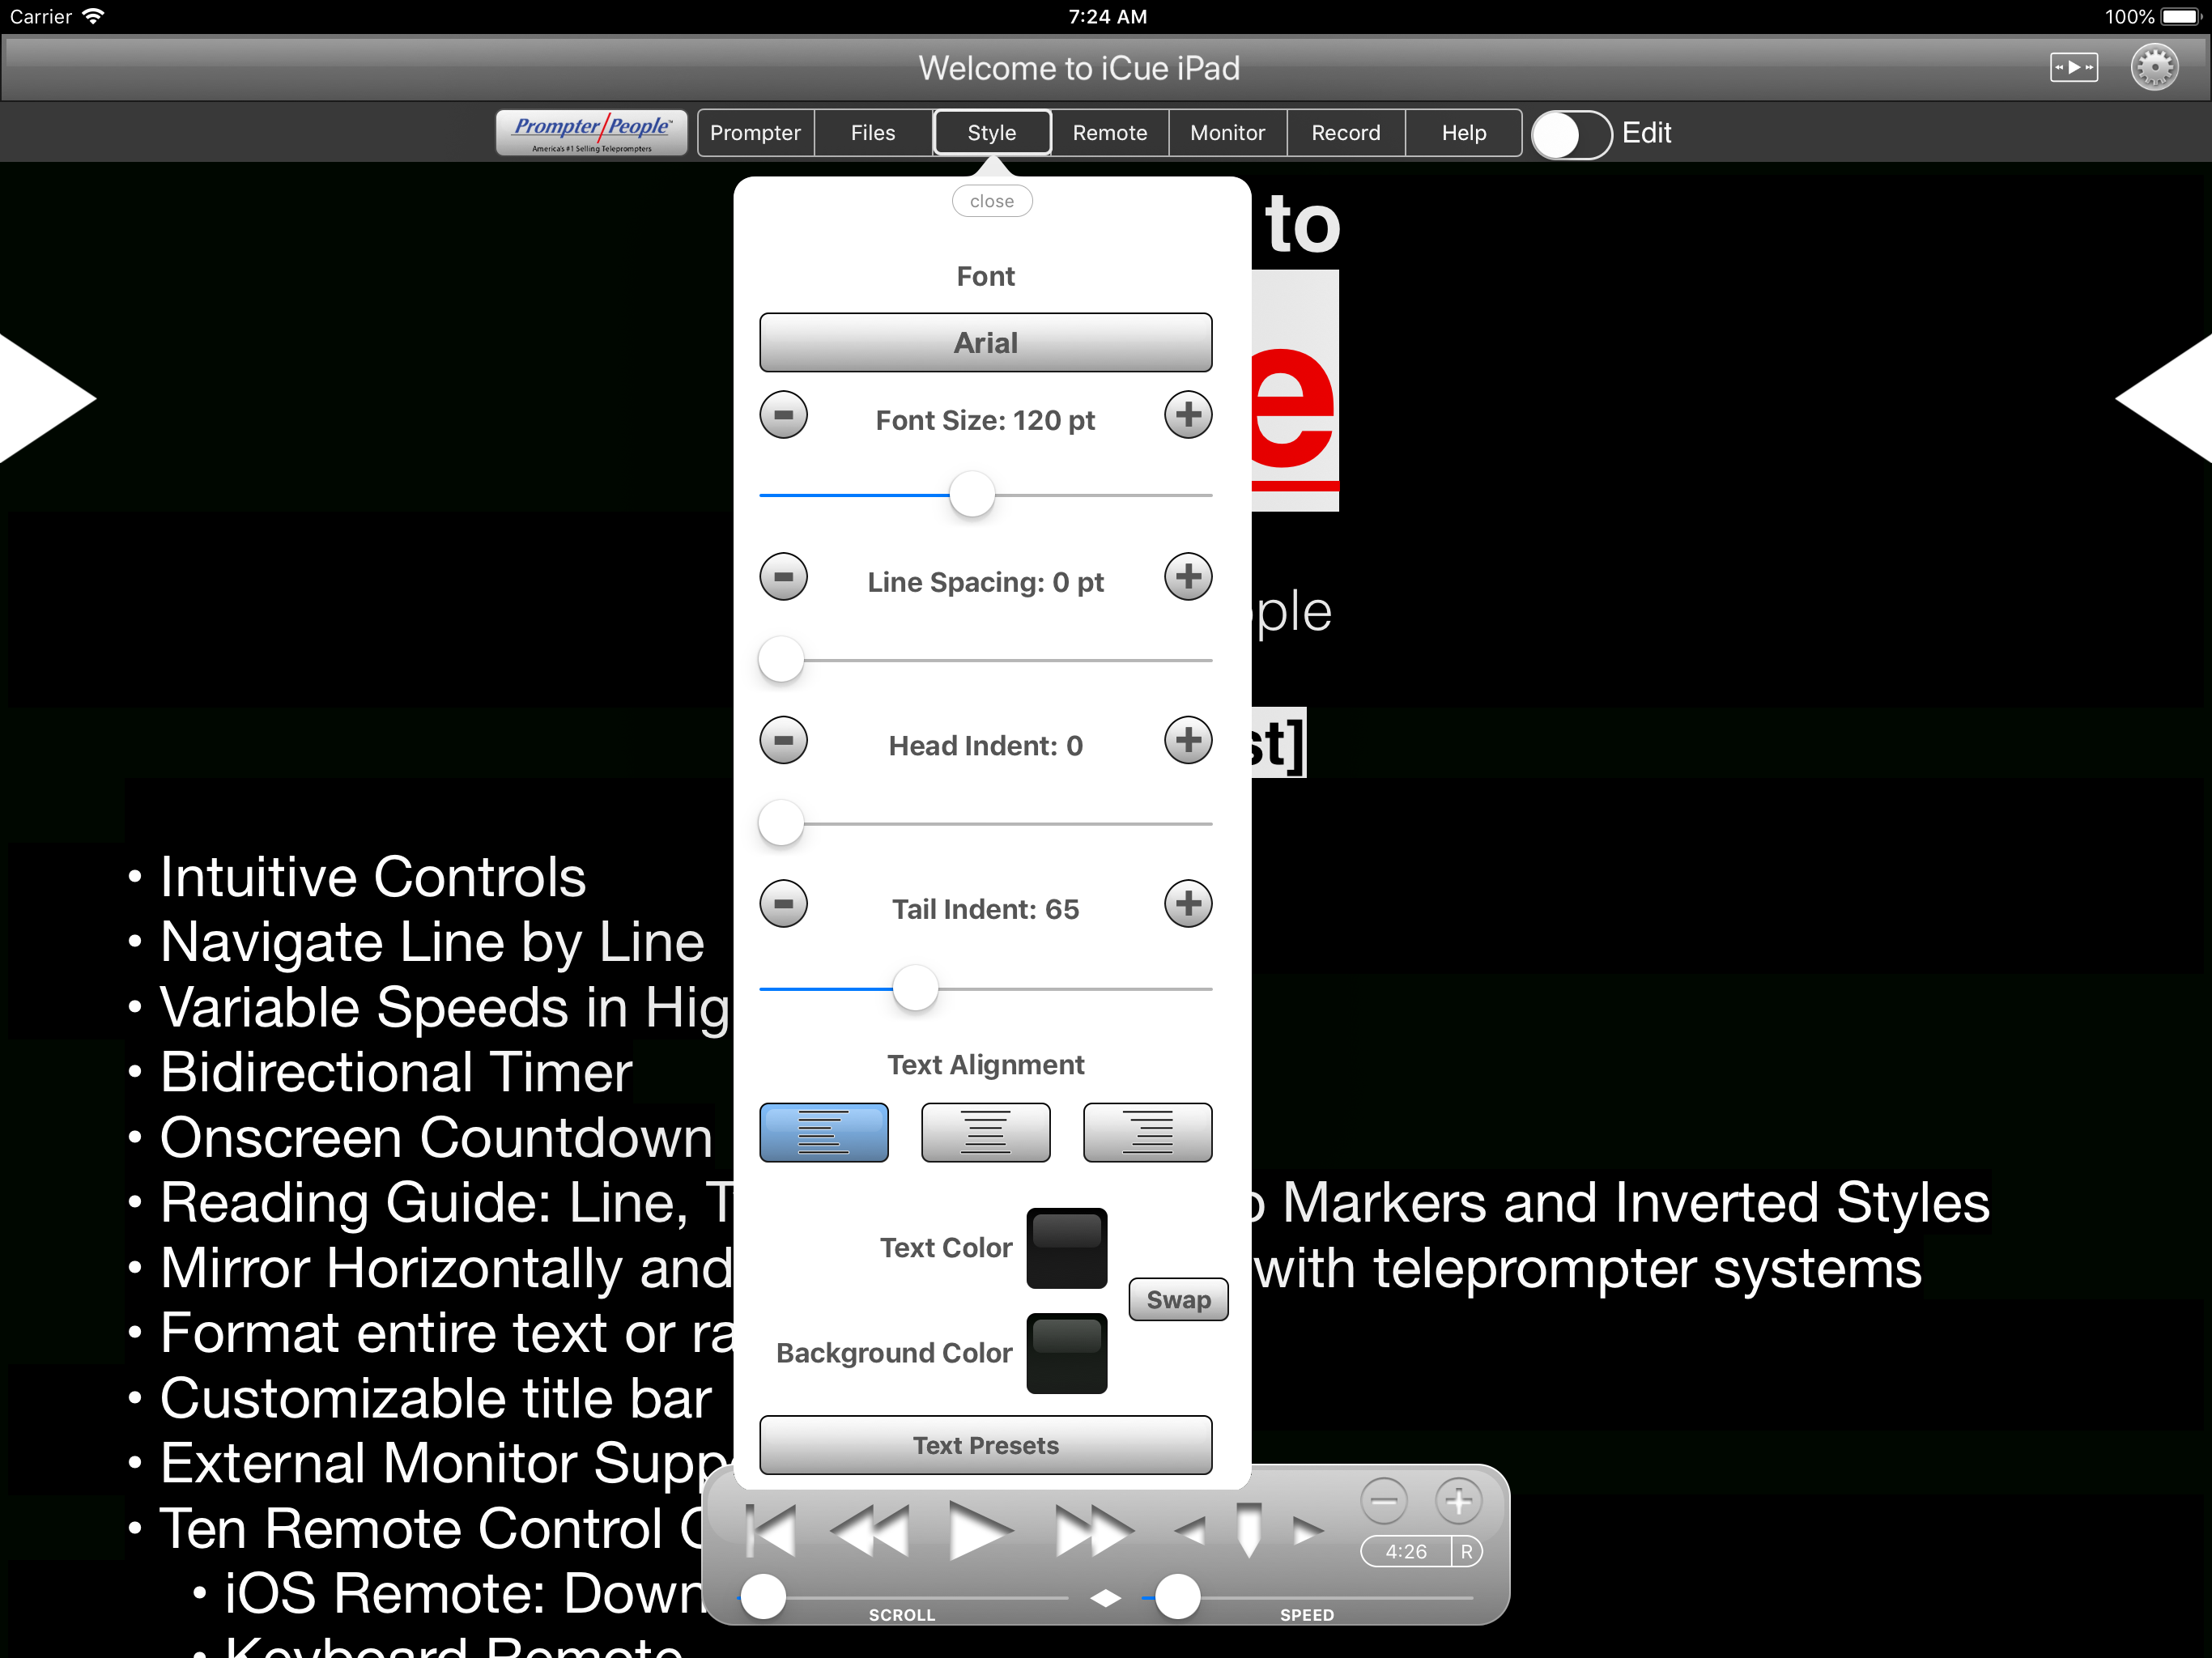The image size is (2212, 1658).
Task: Click the Text Color swatch
Action: tap(1066, 1248)
